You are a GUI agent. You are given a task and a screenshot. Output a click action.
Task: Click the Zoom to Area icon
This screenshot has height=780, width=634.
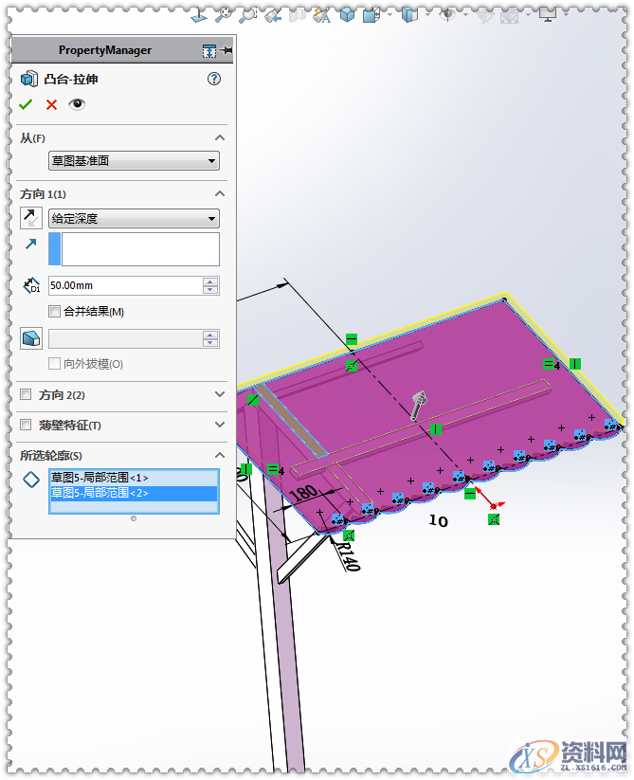(247, 15)
